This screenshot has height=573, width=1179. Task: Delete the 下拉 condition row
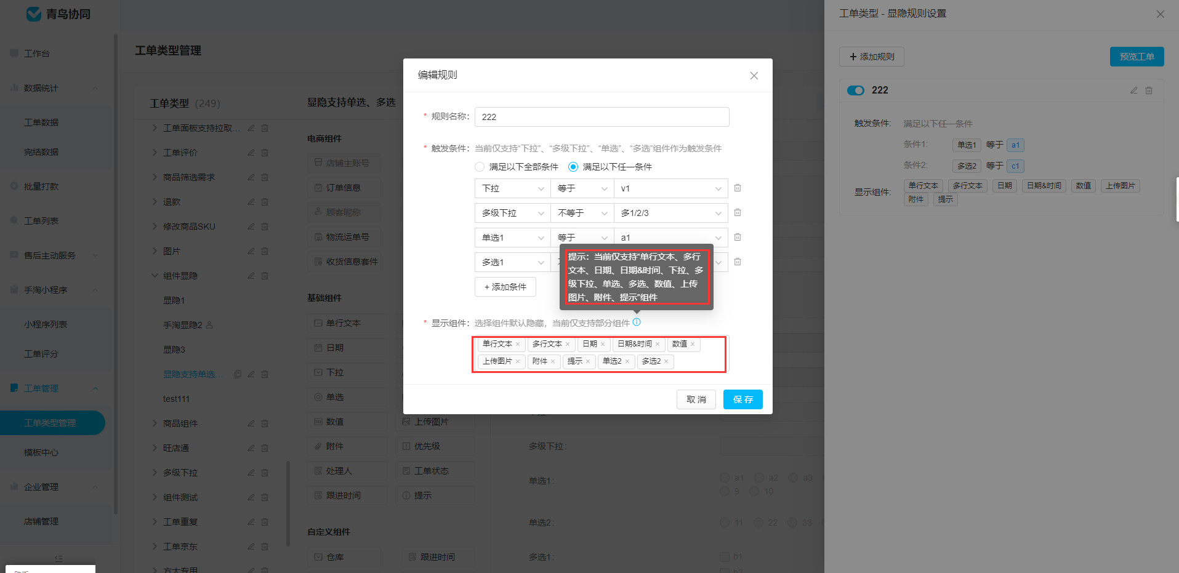tap(738, 188)
